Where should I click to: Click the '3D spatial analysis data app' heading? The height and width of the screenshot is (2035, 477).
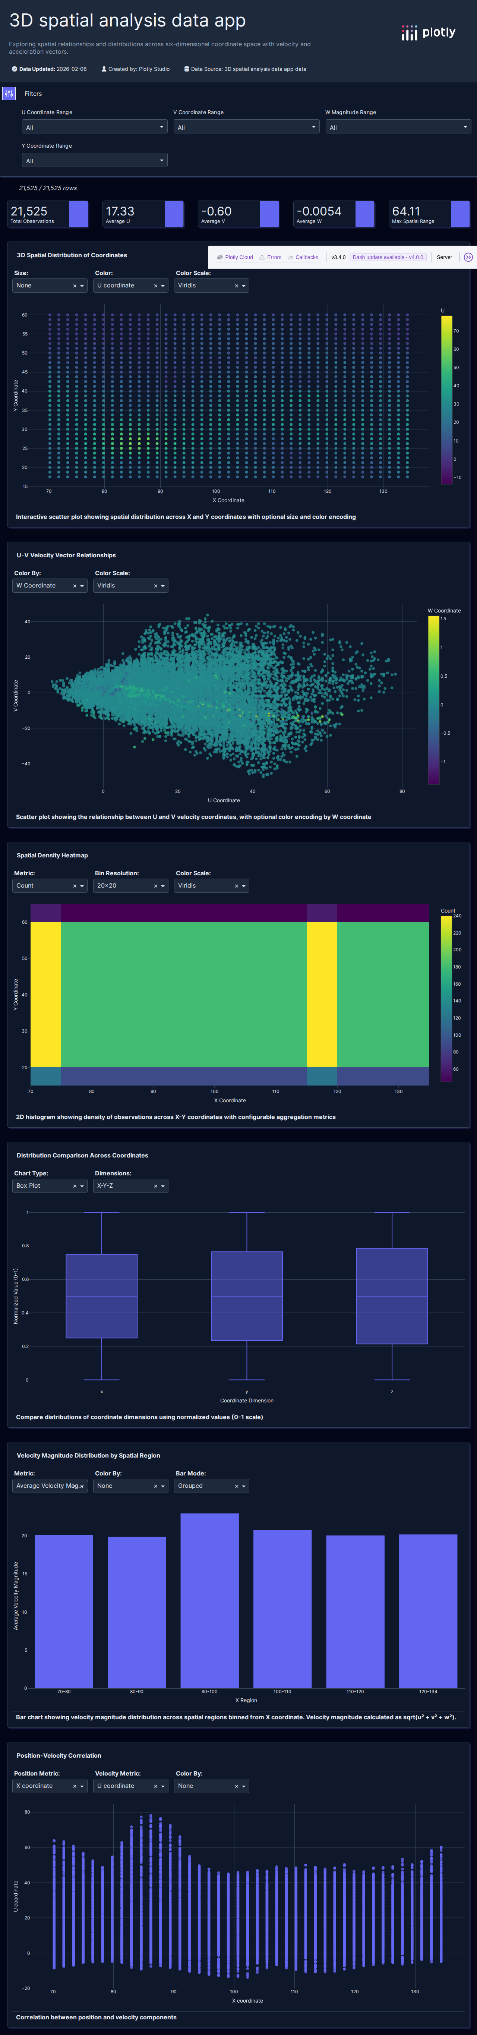(128, 21)
